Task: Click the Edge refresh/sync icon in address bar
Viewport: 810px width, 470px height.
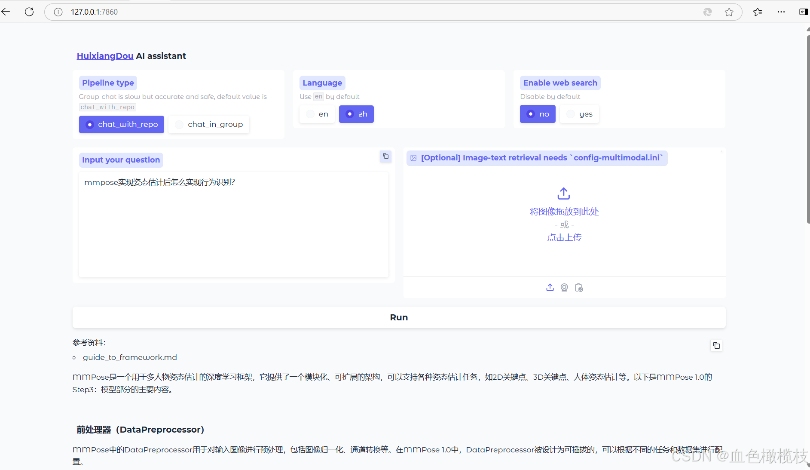Action: click(x=707, y=12)
